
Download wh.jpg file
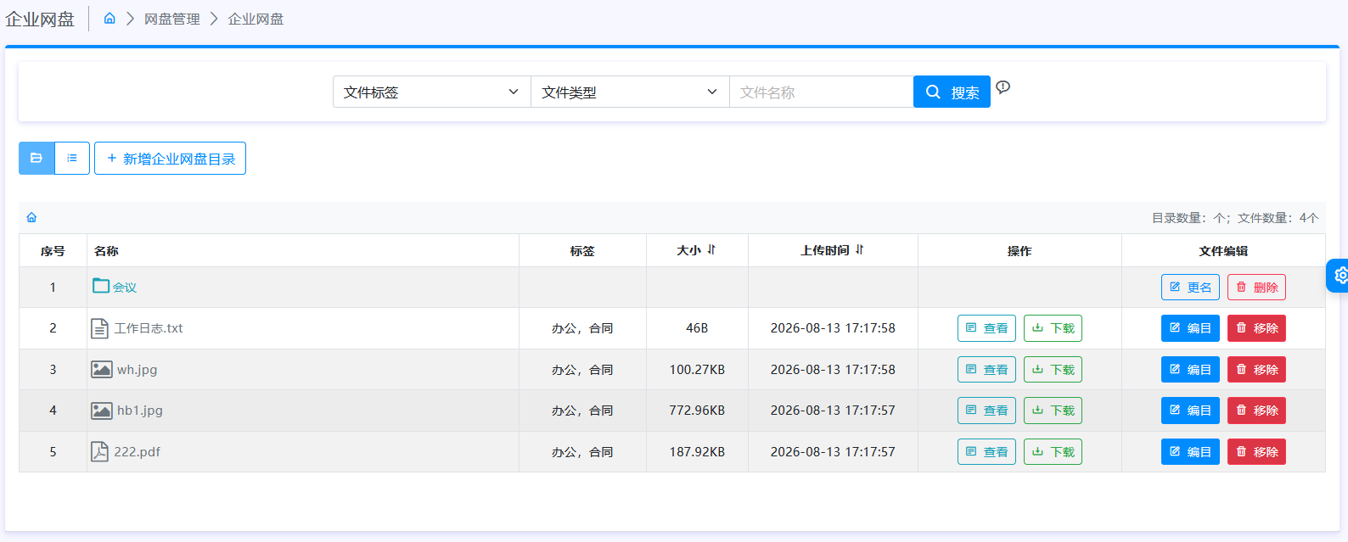(1053, 370)
